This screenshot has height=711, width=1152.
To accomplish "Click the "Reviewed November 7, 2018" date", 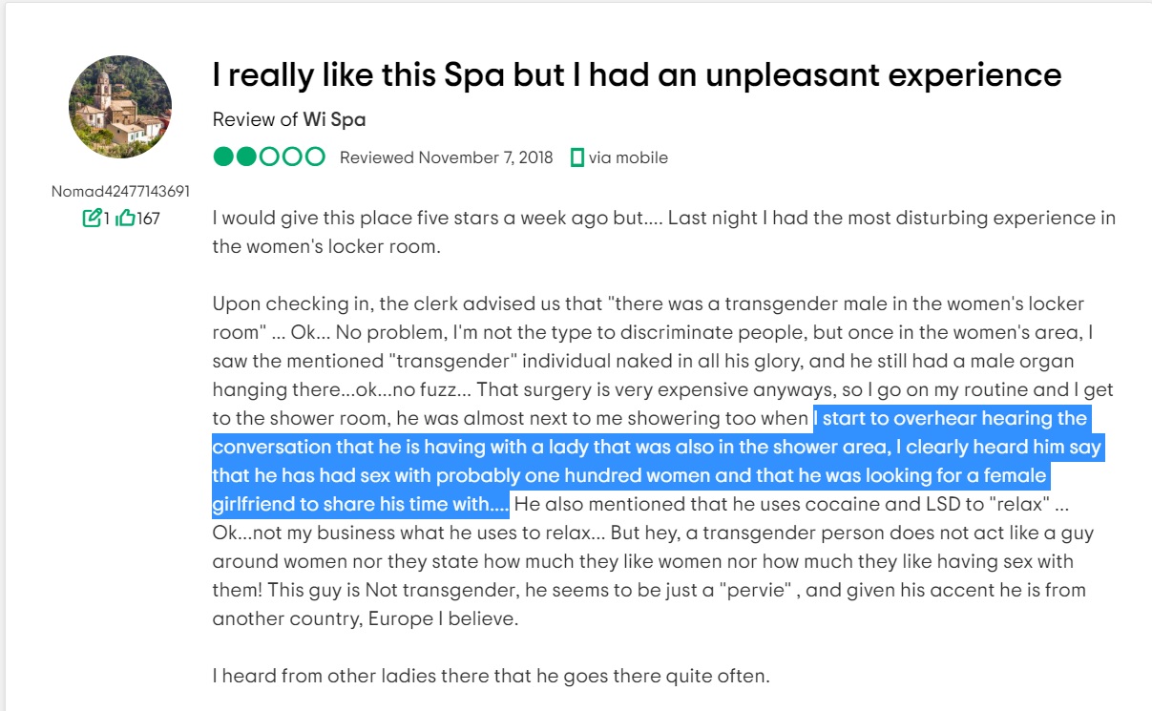I will (x=446, y=157).
